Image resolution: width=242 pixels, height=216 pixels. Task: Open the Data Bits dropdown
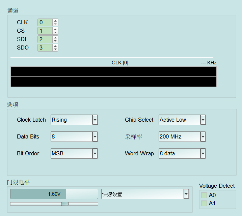(x=74, y=136)
